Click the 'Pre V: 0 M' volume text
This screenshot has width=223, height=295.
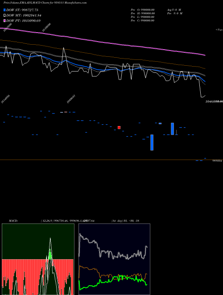[x=175, y=13]
